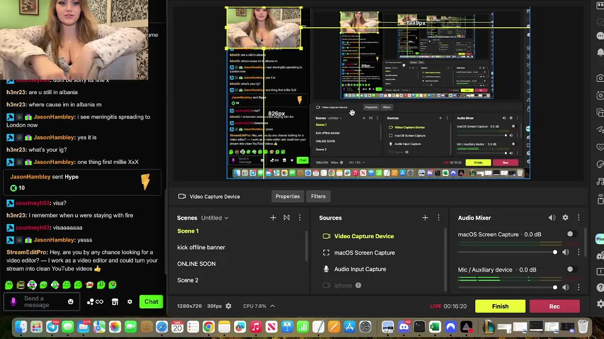Open Mic / Auxiliary device channel options menu
604x339 pixels.
pyautogui.click(x=579, y=287)
